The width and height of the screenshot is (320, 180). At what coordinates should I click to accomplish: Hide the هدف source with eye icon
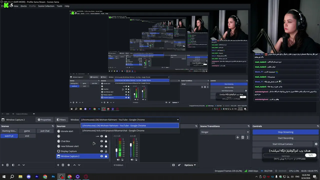[101, 136]
